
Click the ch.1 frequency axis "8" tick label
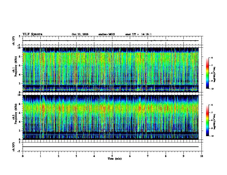point(20,57)
